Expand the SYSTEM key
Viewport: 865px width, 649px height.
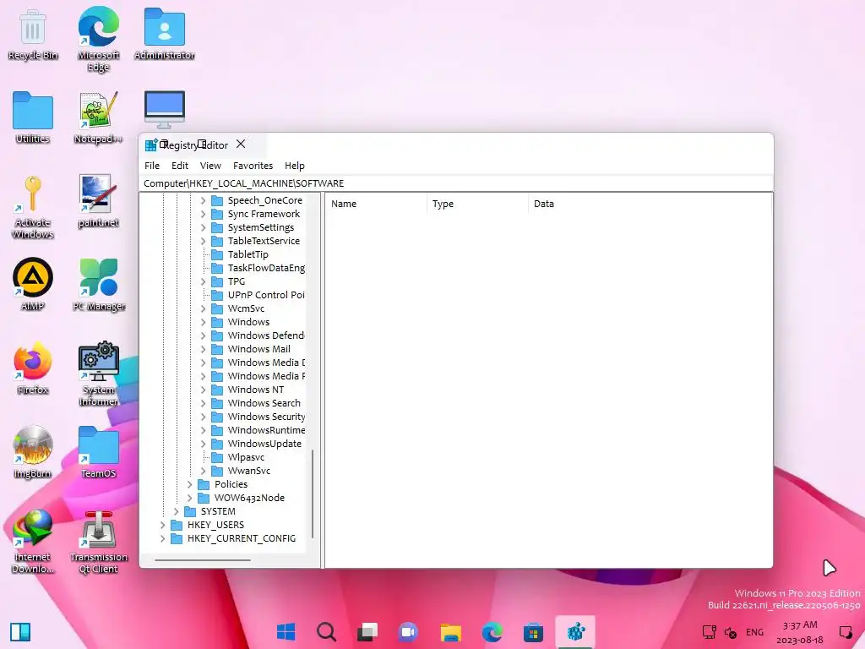[176, 511]
